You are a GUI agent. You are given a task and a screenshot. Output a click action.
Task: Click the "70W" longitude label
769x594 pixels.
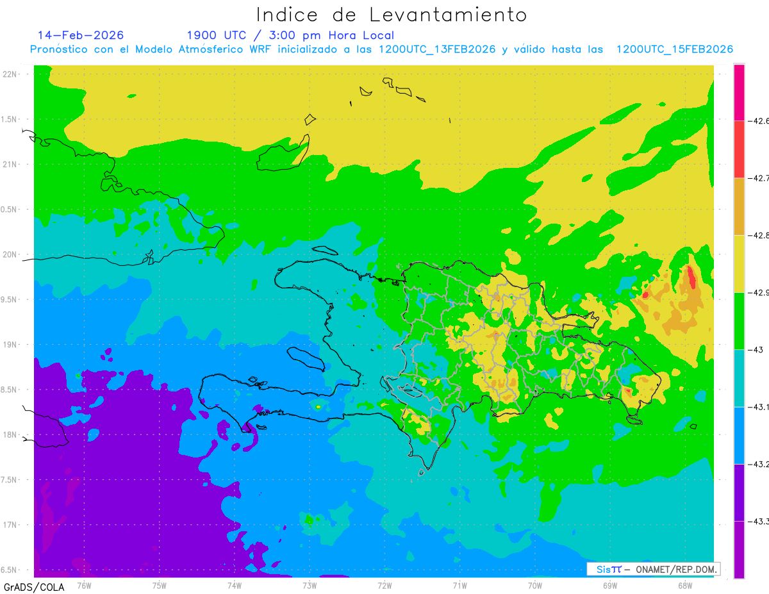(x=535, y=586)
